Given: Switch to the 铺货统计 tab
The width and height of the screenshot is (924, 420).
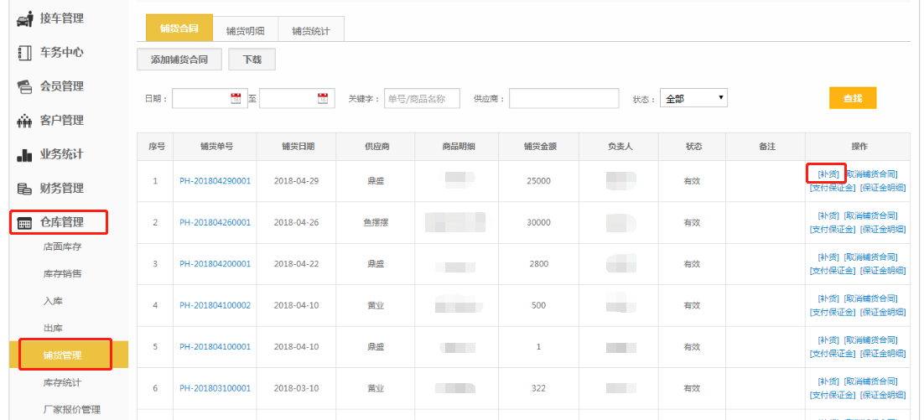Looking at the screenshot, I should pyautogui.click(x=311, y=30).
